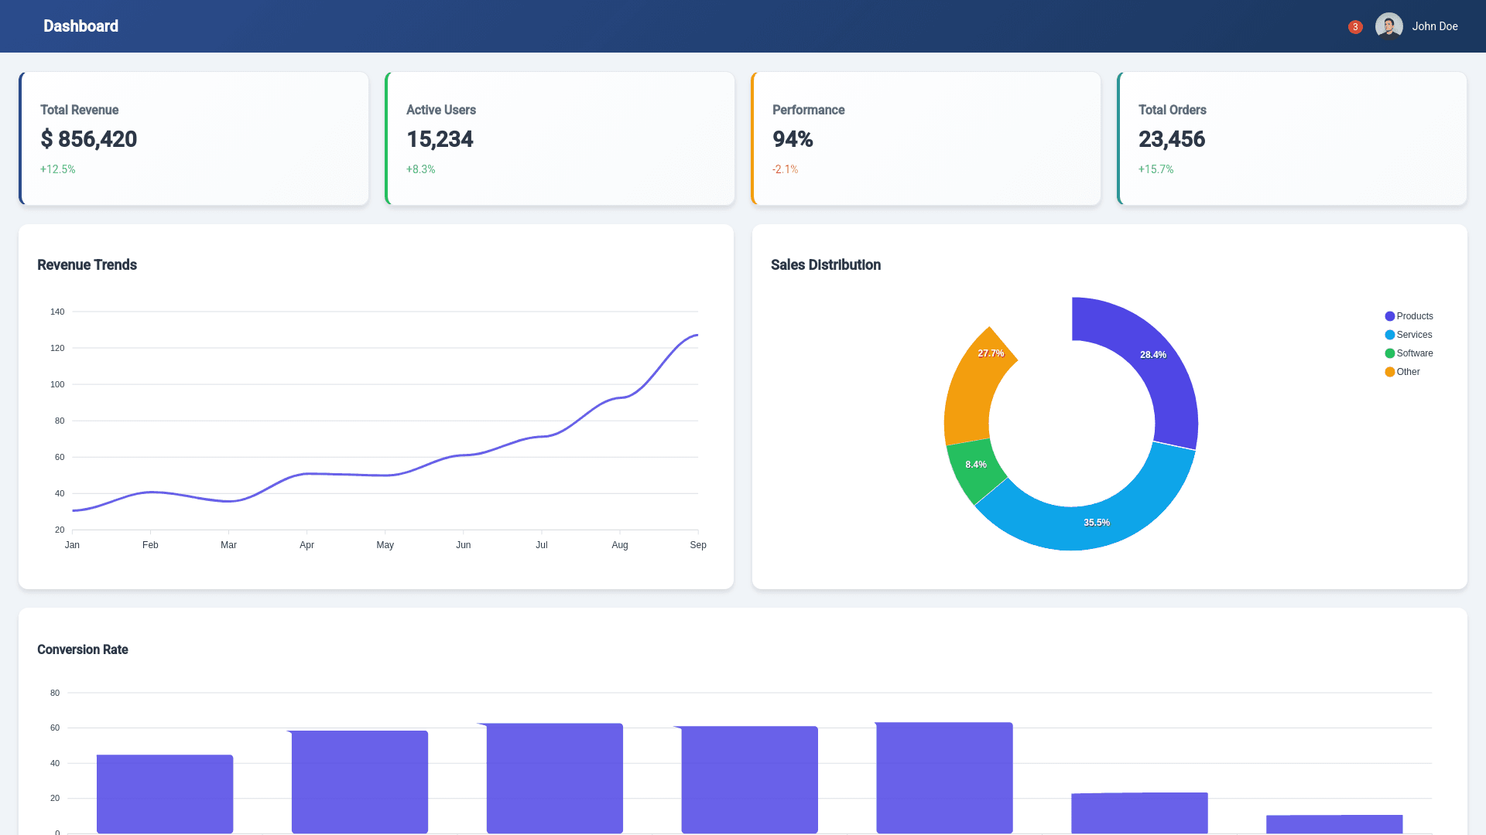Viewport: 1486px width, 835px height.
Task: Click the John Doe username
Action: [x=1434, y=26]
